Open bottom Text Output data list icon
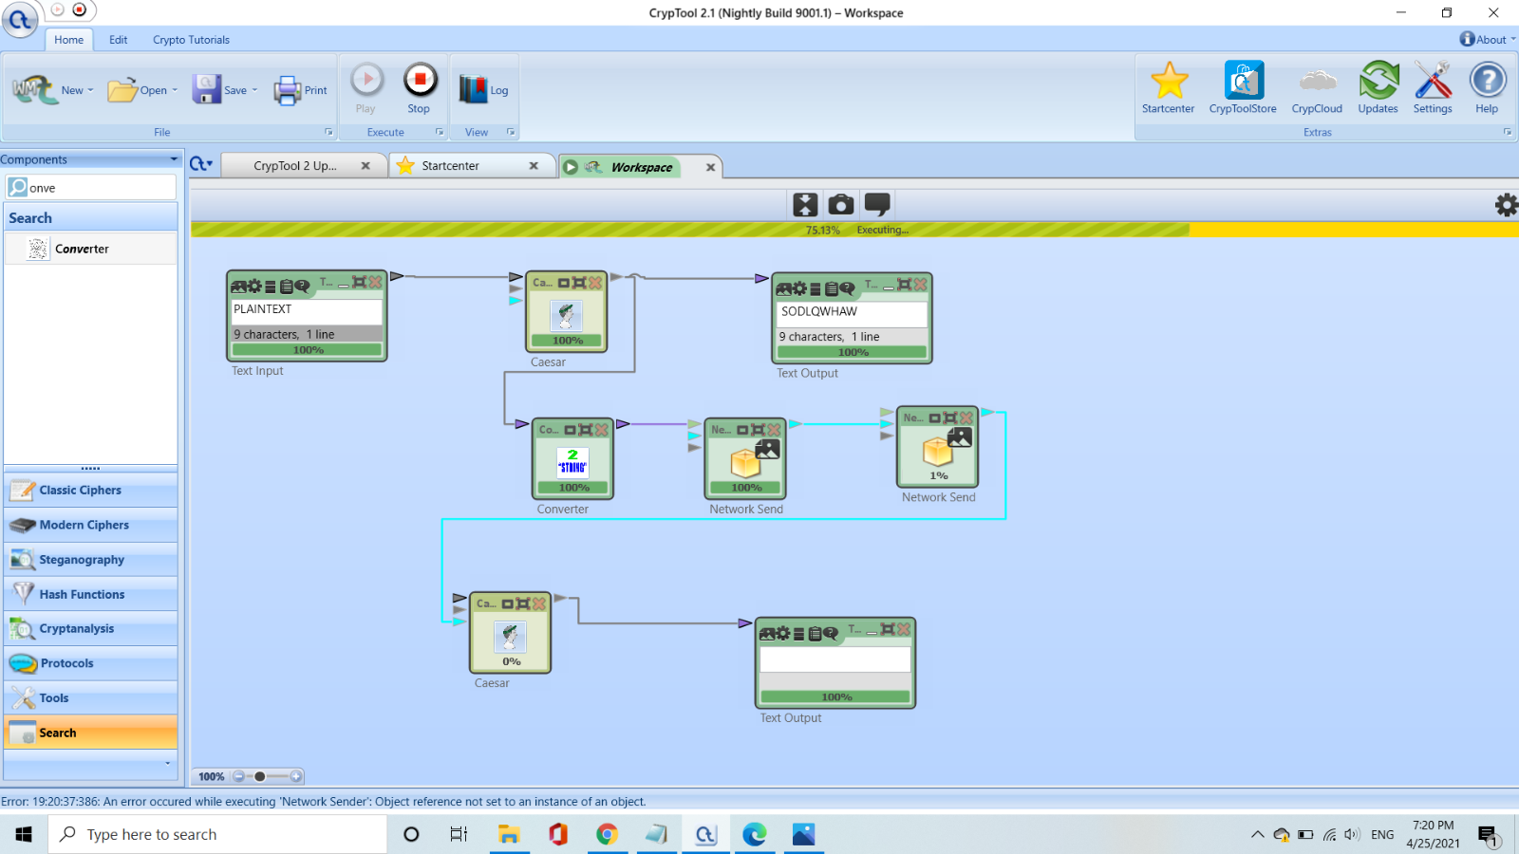Screen dimensions: 1519x854 [799, 633]
